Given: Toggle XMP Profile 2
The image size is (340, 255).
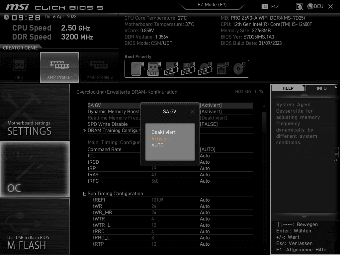Looking at the screenshot, I should [x=100, y=68].
